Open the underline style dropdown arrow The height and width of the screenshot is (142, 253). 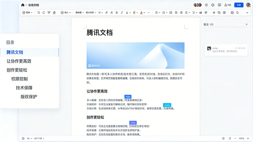point(130,12)
